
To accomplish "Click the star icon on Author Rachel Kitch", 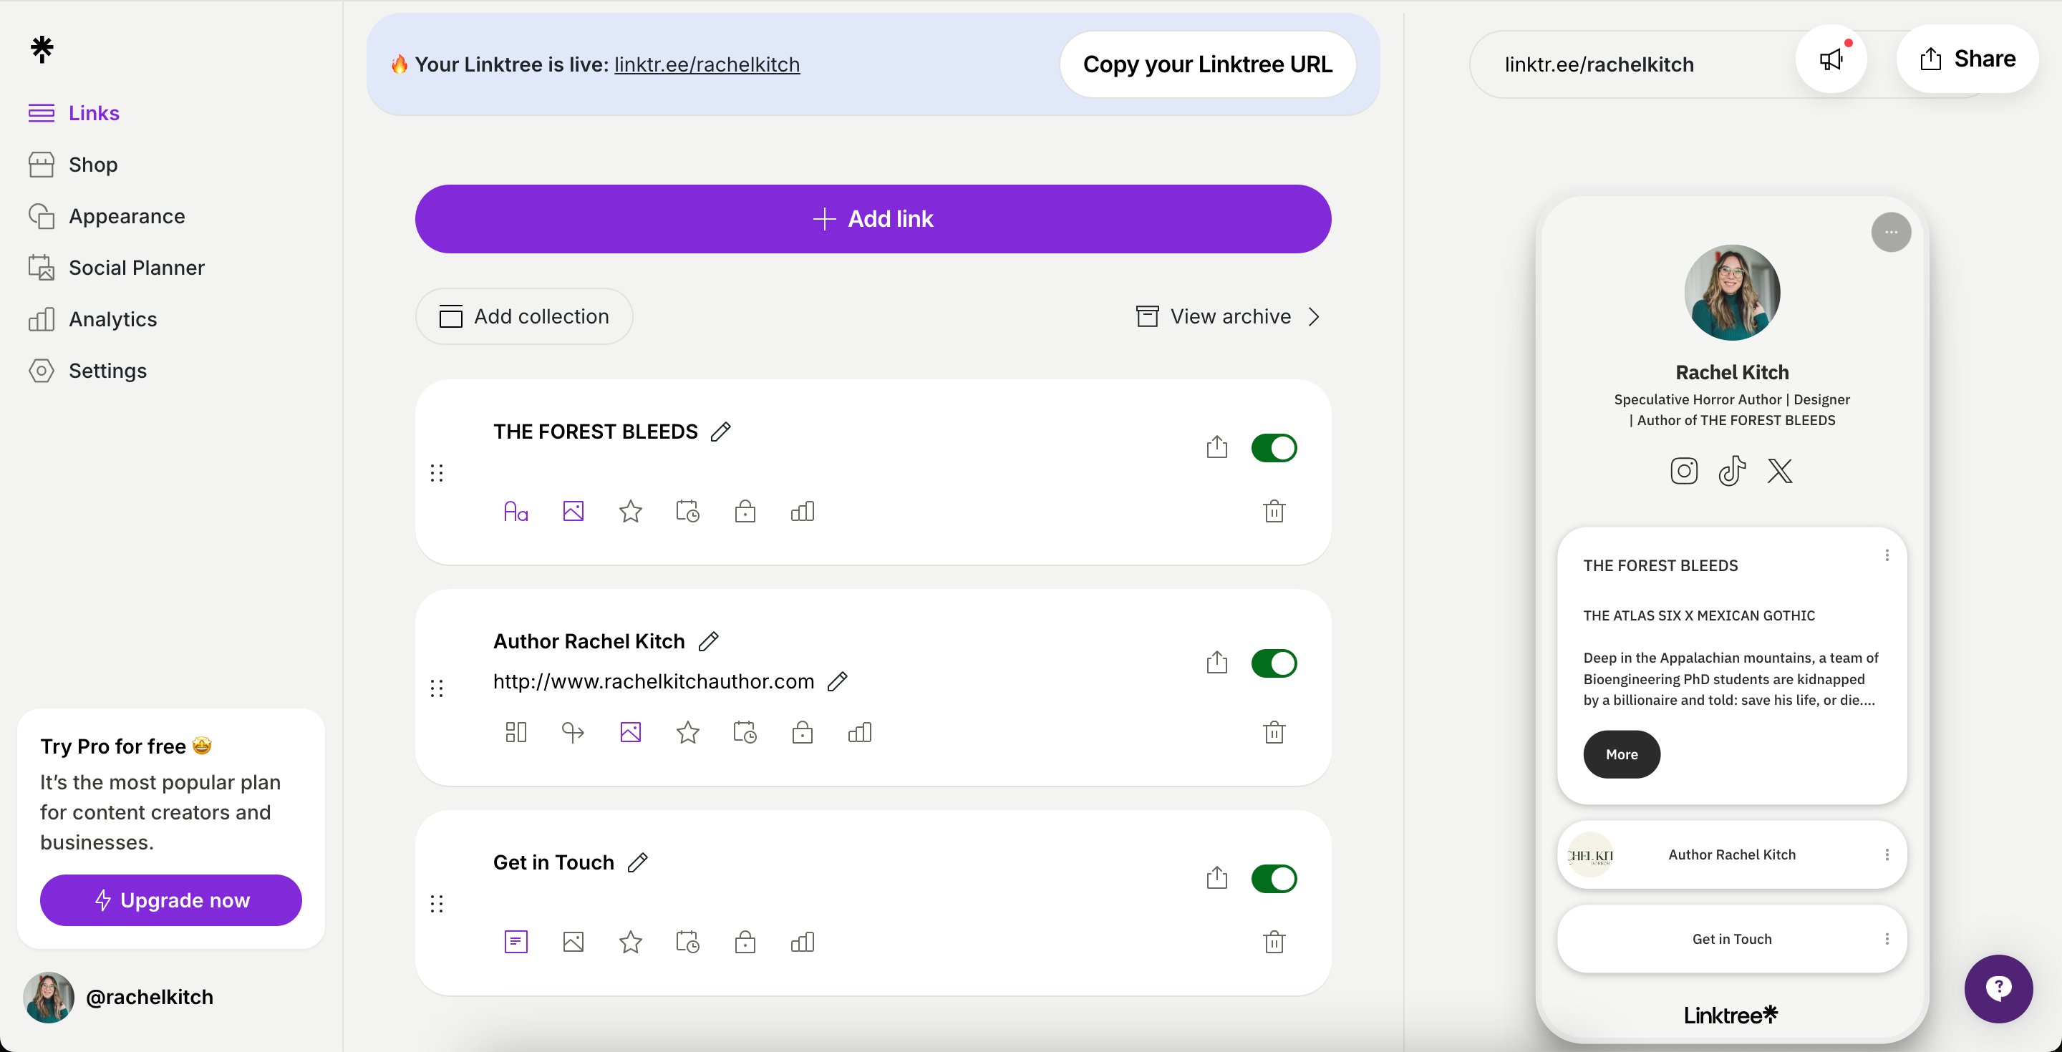I will 687,732.
